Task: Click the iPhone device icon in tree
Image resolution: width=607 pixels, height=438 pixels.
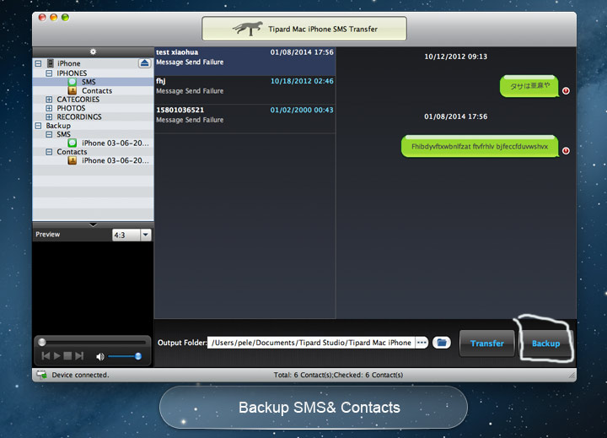Action: tap(51, 63)
